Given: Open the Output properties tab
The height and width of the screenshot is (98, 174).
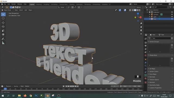Looking at the screenshot, I should [146, 46].
